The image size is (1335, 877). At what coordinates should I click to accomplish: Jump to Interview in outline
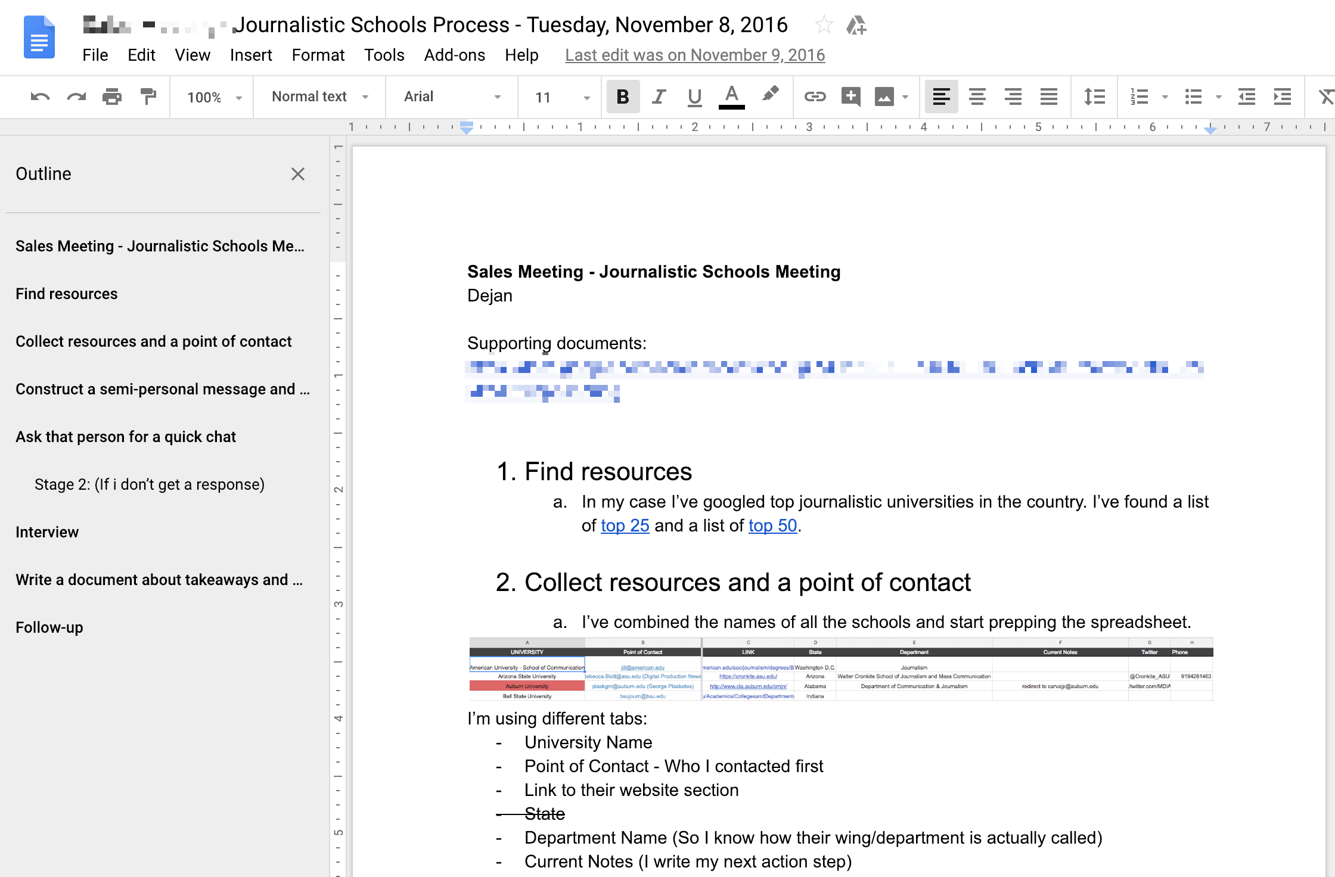click(x=47, y=532)
